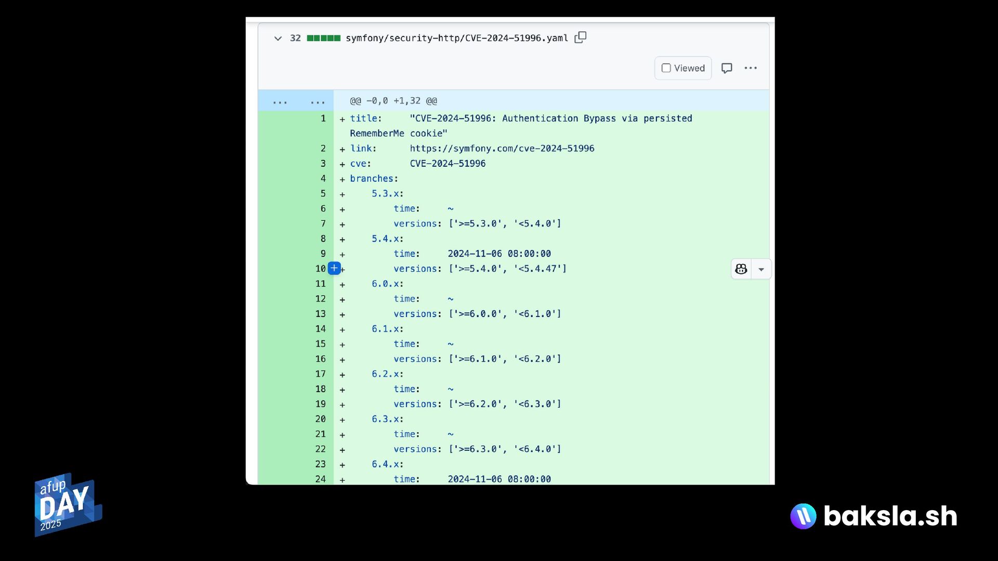Click the link https://symfony.com/cve-2024-51996
Screen dimensions: 998x561
(502, 149)
